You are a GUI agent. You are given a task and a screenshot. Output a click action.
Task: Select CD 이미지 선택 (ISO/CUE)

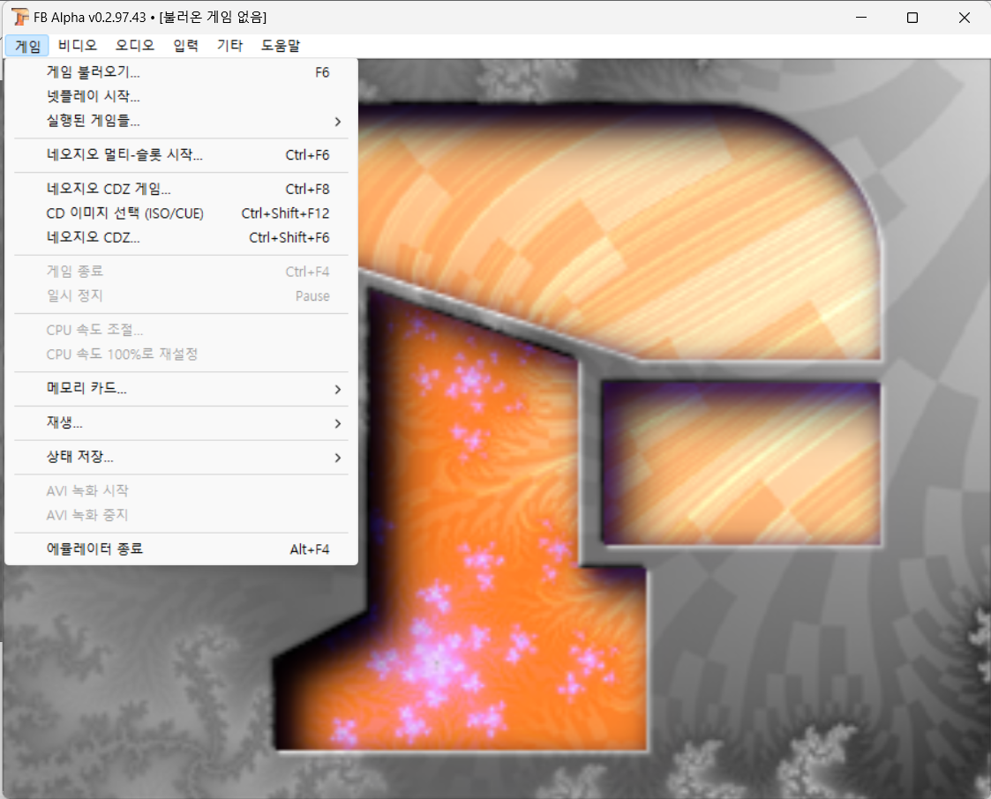(182, 213)
